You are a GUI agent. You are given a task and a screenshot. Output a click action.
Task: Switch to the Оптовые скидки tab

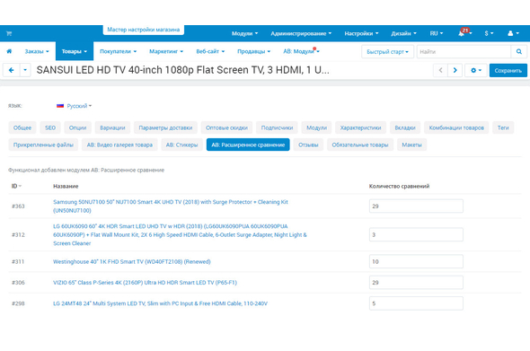point(226,127)
